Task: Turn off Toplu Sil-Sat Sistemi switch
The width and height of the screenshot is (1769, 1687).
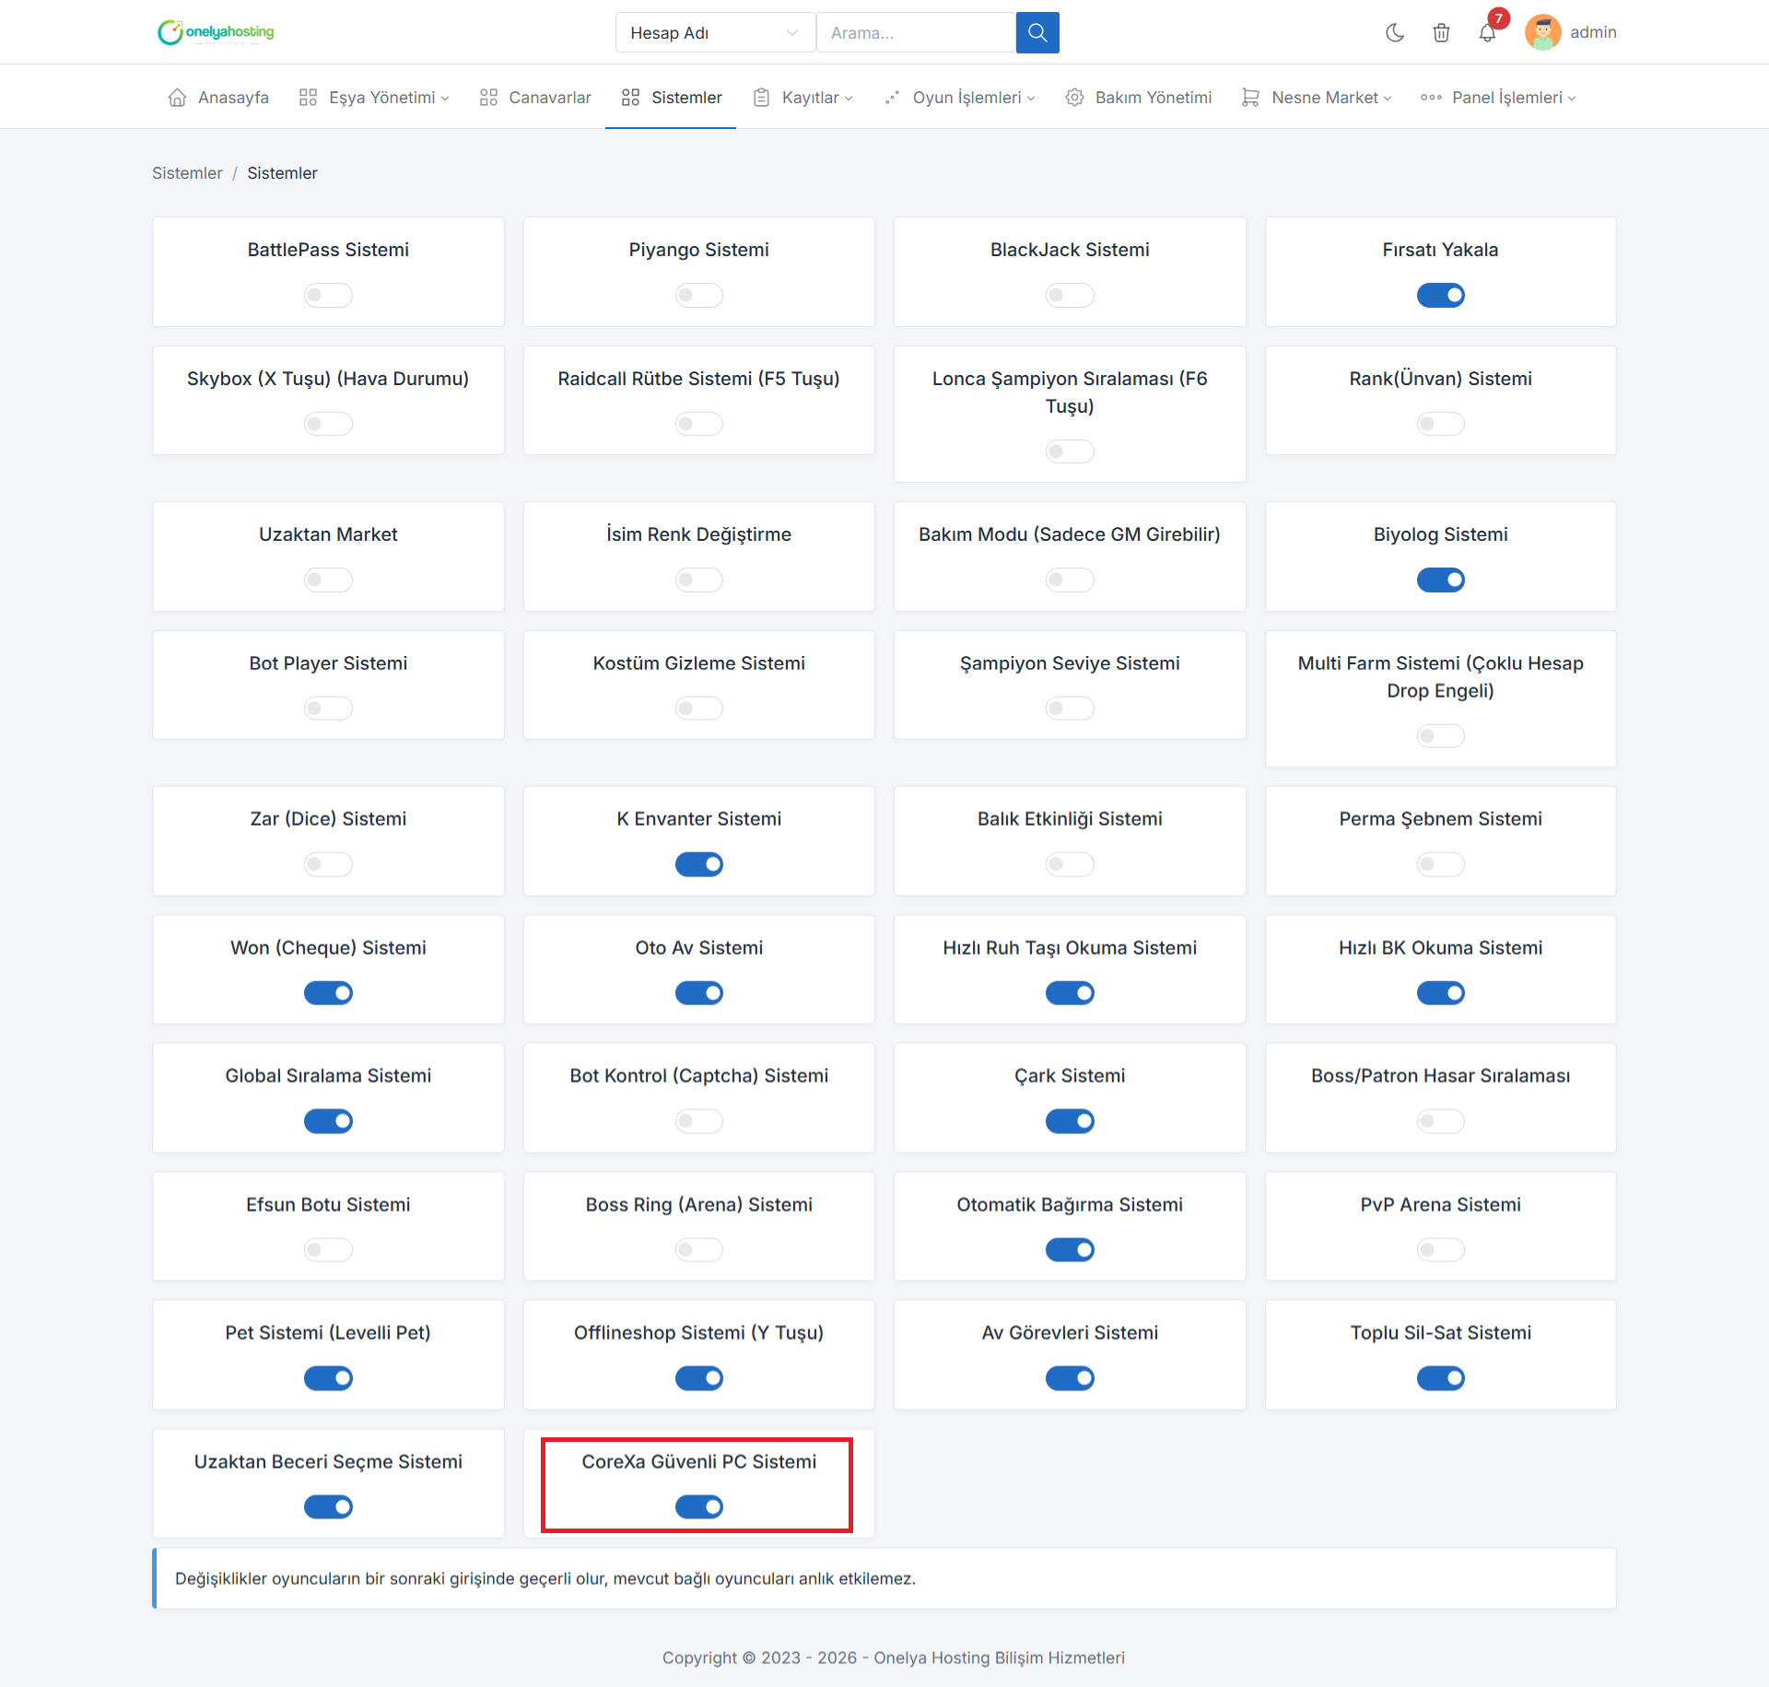Action: click(x=1440, y=1378)
